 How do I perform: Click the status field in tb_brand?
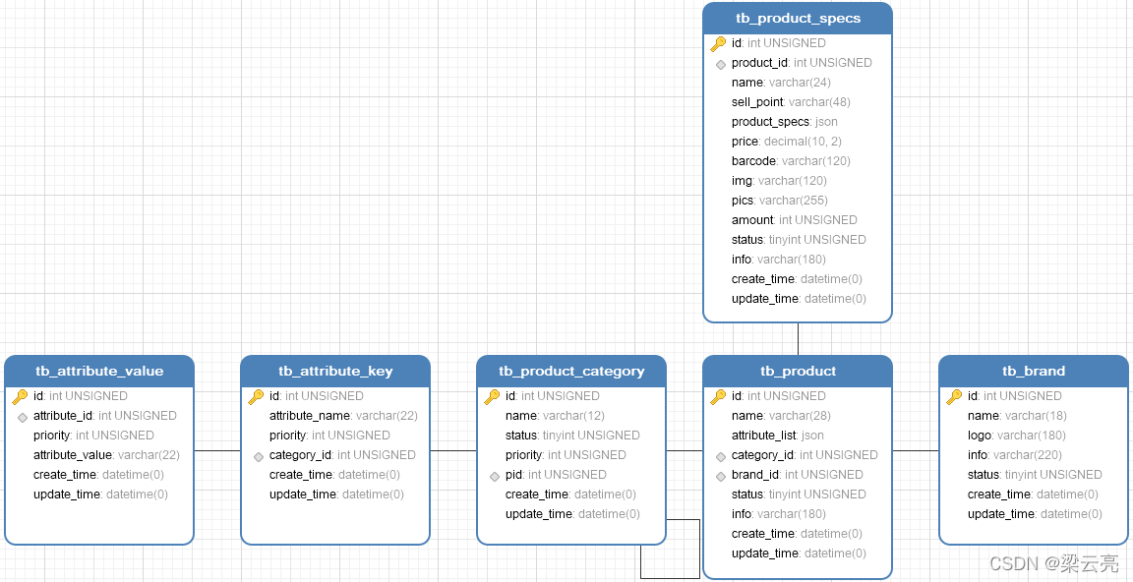pos(1035,475)
